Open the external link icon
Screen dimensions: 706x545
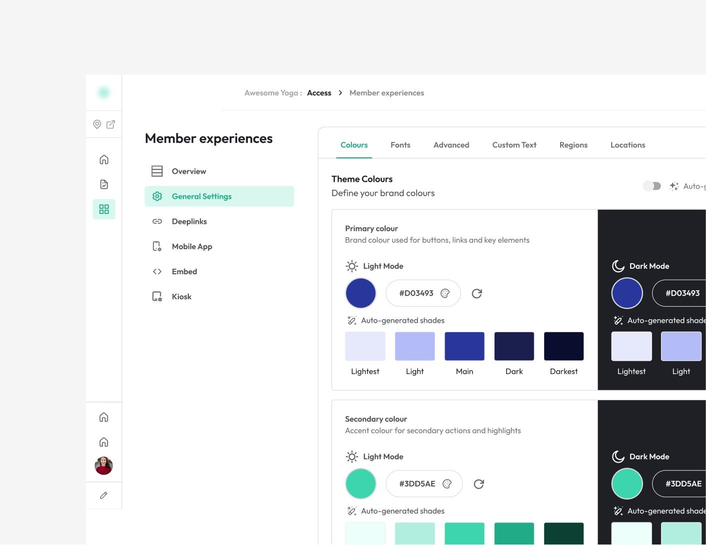pyautogui.click(x=111, y=124)
